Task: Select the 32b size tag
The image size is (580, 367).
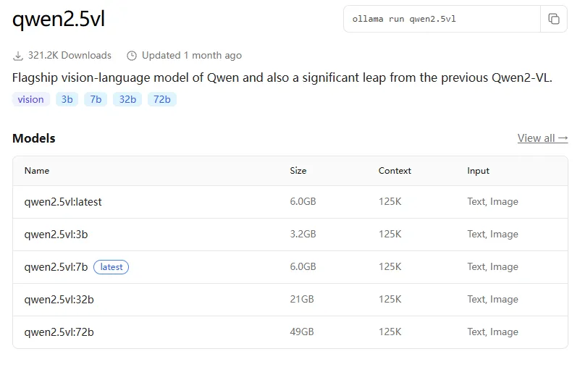Action: pos(127,99)
